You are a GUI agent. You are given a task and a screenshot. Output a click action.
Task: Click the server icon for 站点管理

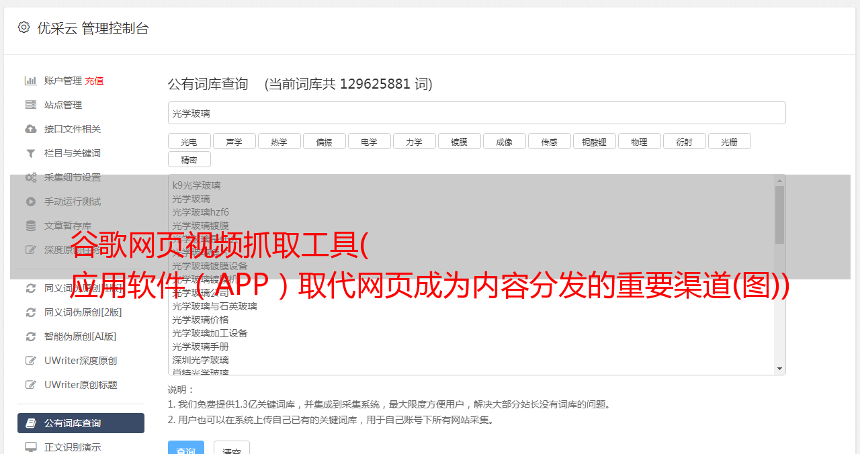(x=30, y=105)
